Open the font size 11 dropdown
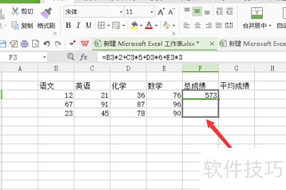 pyautogui.click(x=151, y=12)
